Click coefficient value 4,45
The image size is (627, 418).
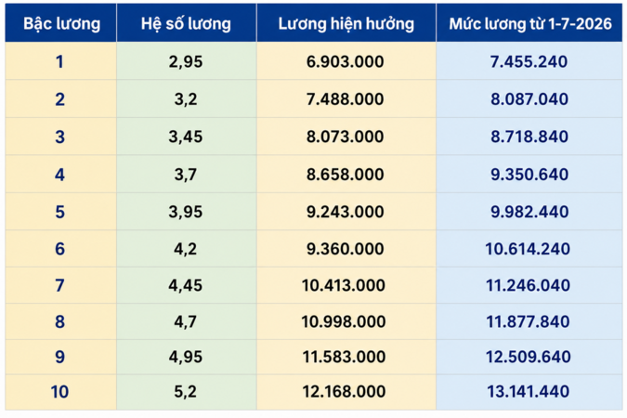point(187,285)
